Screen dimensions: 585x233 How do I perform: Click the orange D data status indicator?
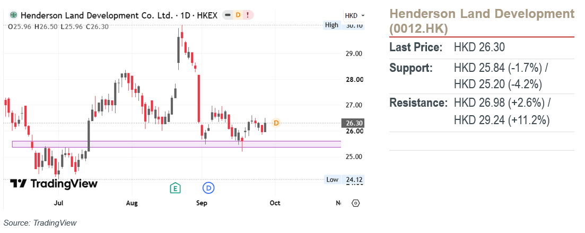pos(238,15)
